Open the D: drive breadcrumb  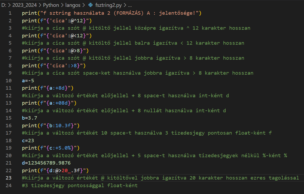pyautogui.click(x=4, y=5)
